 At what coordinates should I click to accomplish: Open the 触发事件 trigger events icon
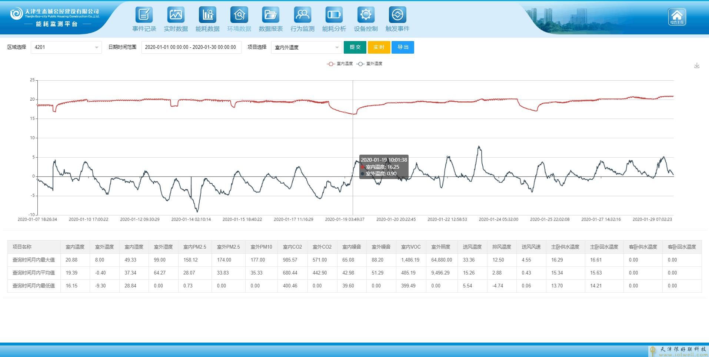(x=397, y=15)
